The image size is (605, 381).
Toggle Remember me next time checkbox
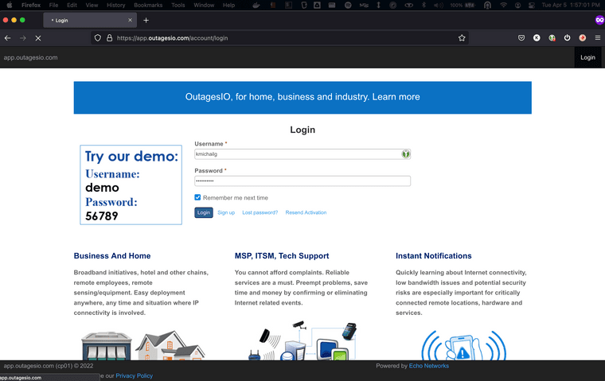click(x=197, y=197)
